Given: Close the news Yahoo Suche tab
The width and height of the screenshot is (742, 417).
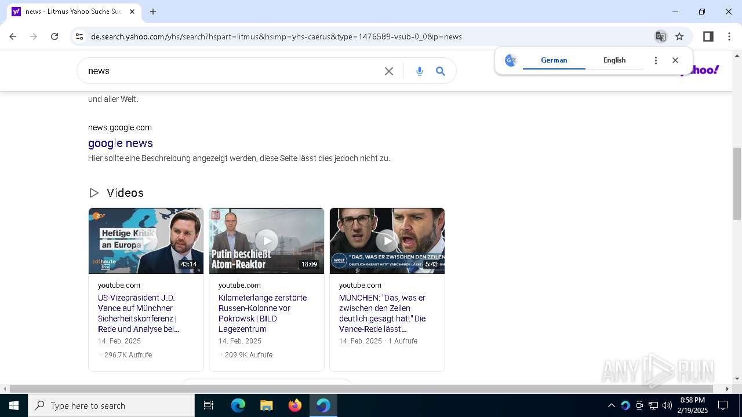Looking at the screenshot, I should click(x=132, y=12).
